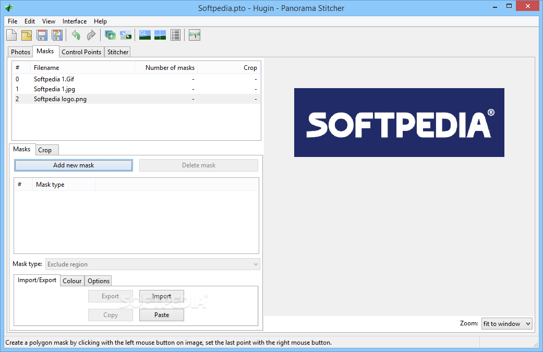This screenshot has height=352, width=543.
Task: Select the Softpedia 1.Gif row
Action: 137,79
